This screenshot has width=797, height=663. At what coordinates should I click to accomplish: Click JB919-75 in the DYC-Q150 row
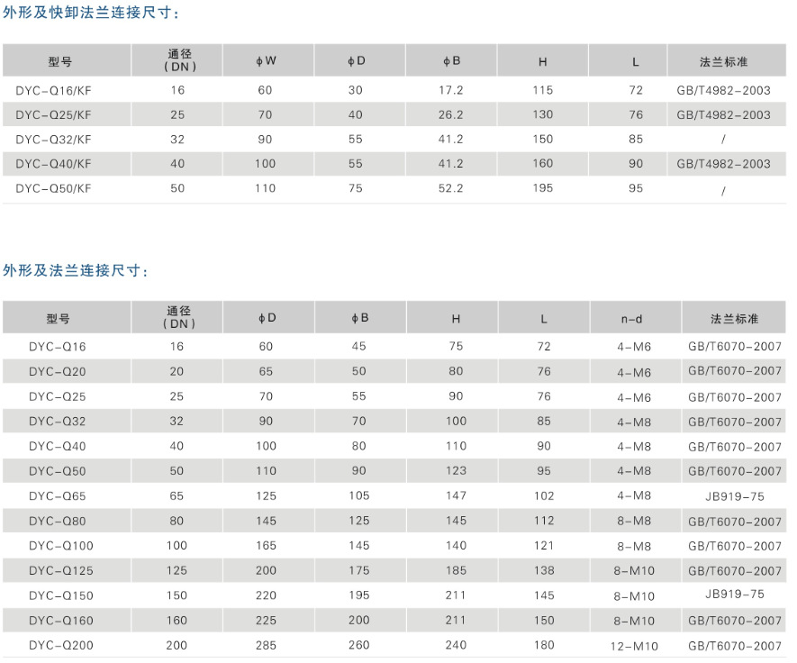[x=735, y=595]
